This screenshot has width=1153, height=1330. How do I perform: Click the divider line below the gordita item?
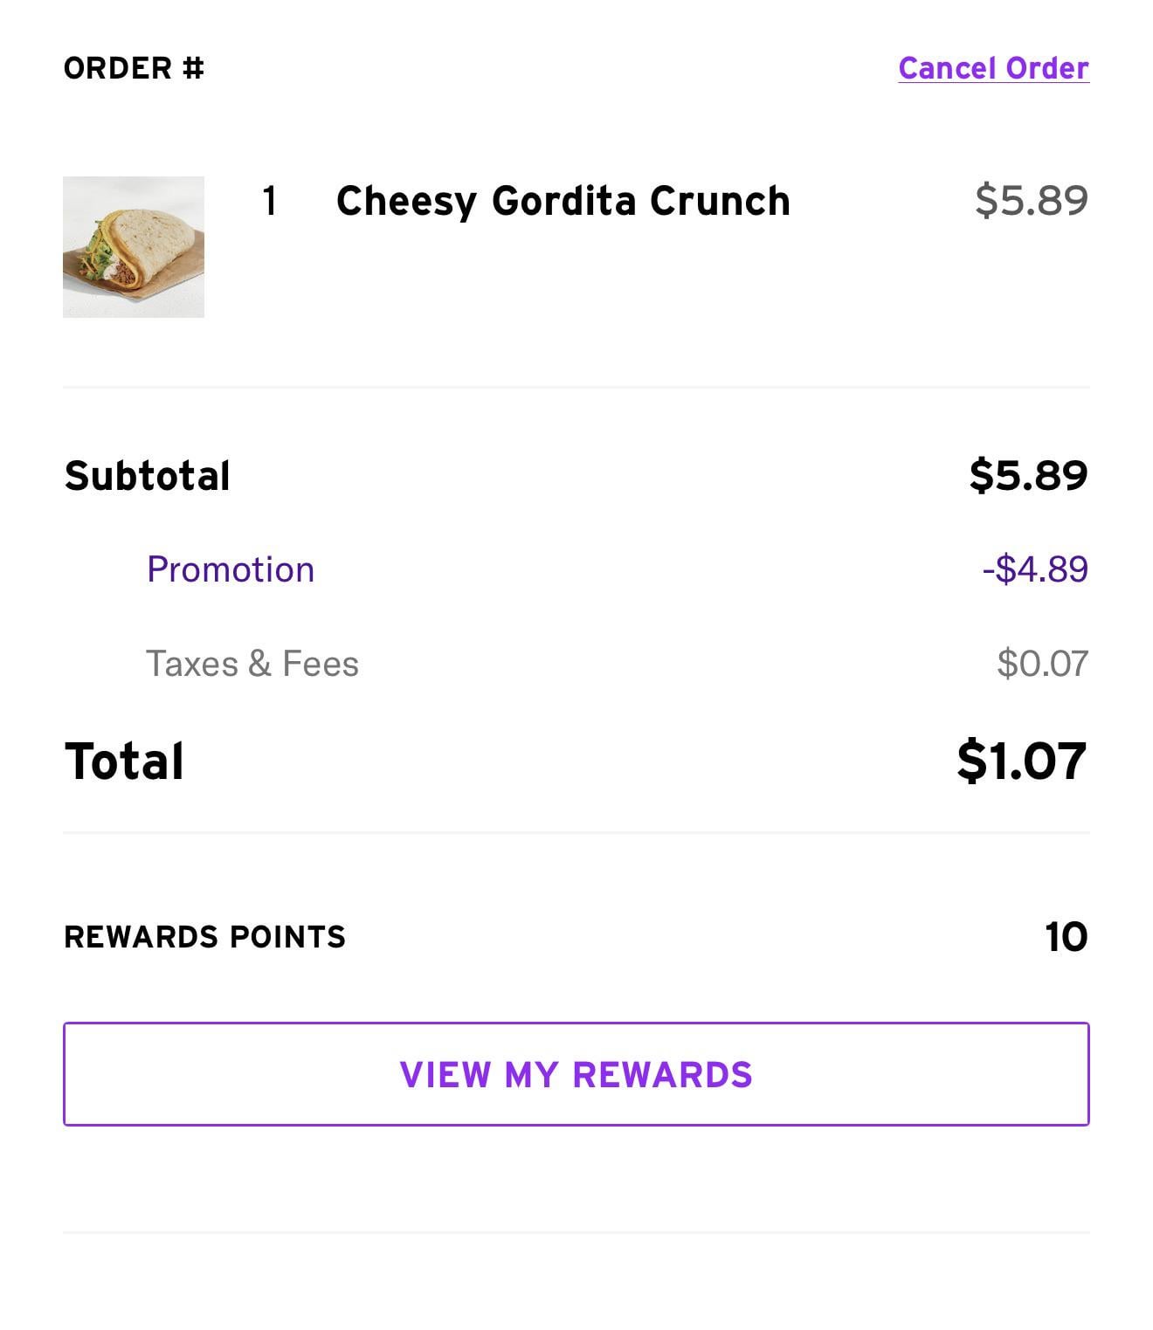click(576, 387)
